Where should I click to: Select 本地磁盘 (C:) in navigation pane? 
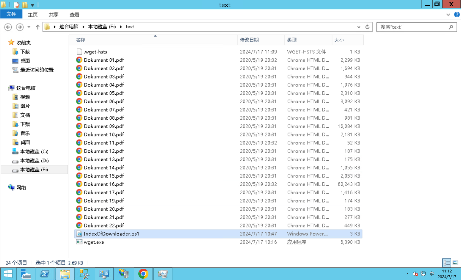[x=34, y=151]
